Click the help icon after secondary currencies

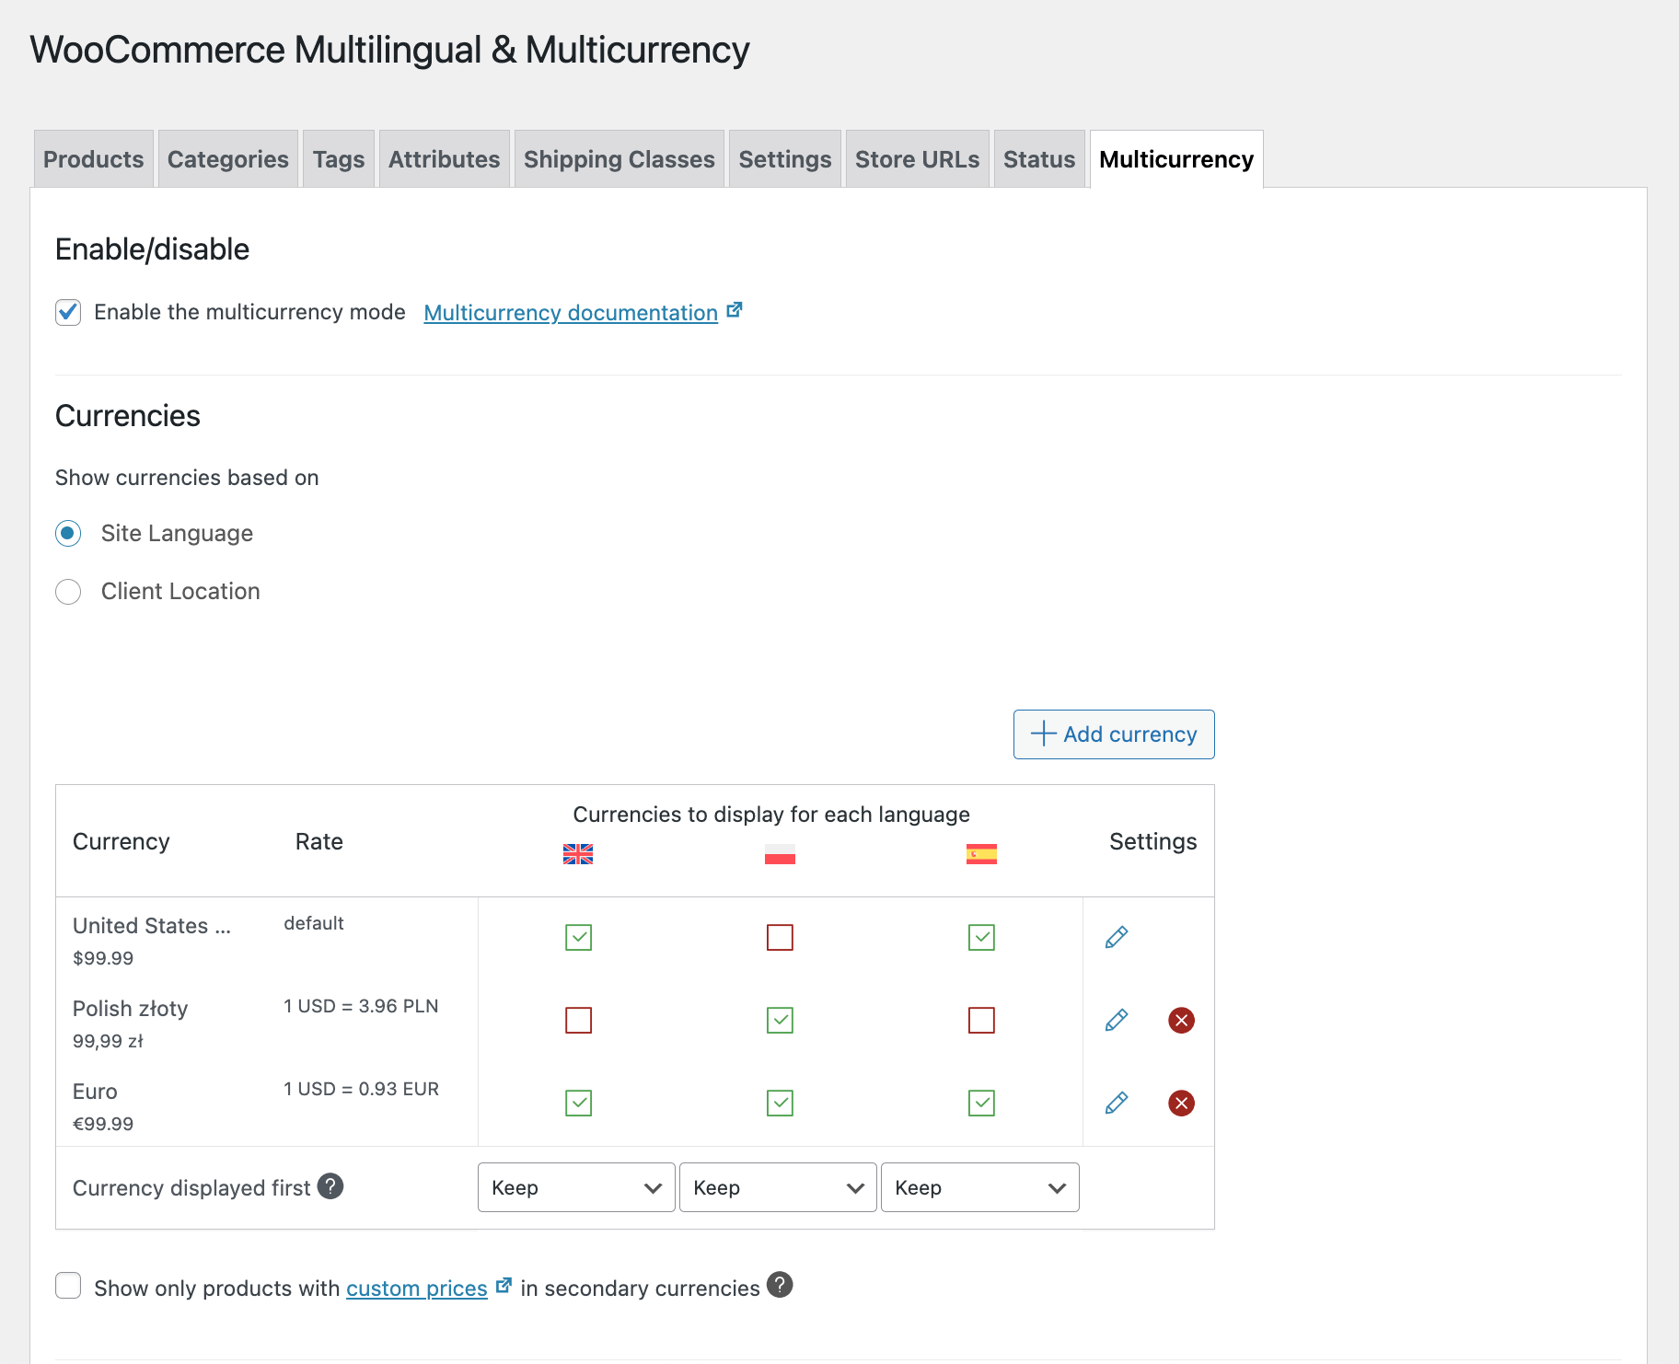[780, 1285]
